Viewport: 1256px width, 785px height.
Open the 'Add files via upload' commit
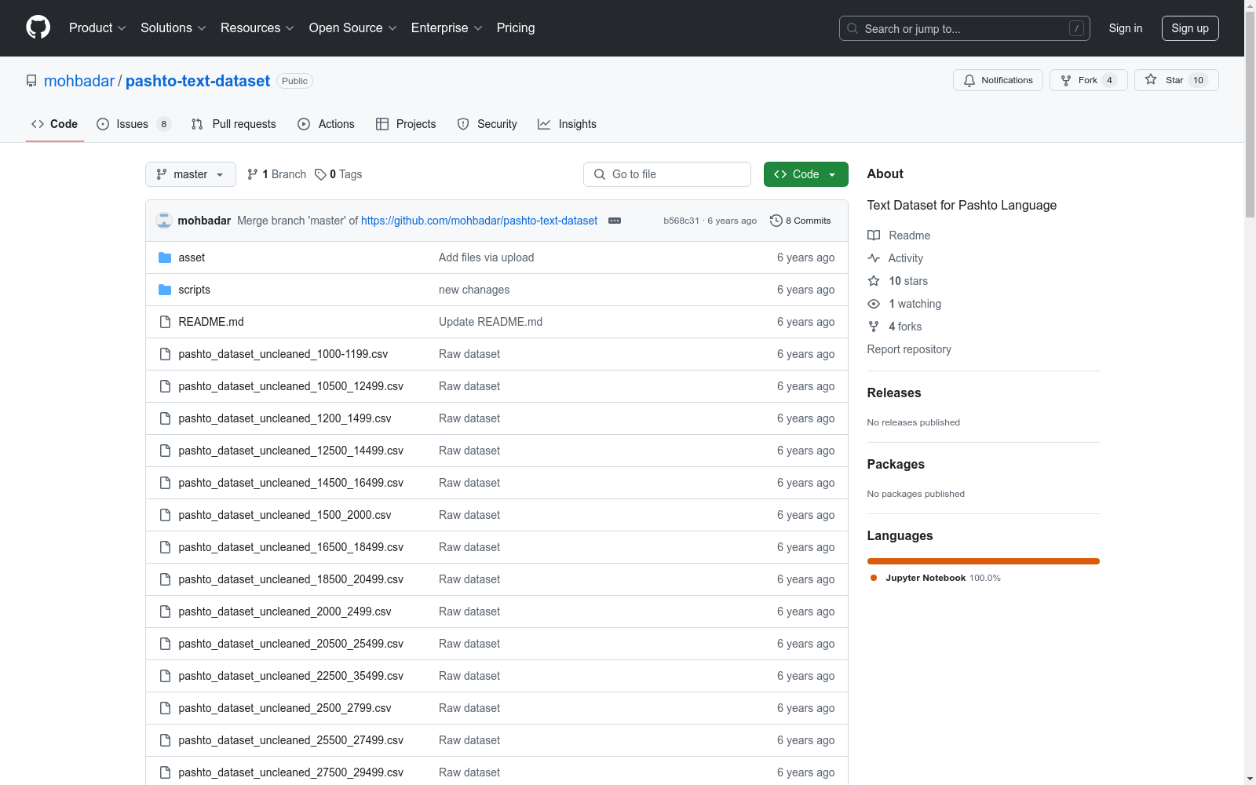[x=486, y=257]
